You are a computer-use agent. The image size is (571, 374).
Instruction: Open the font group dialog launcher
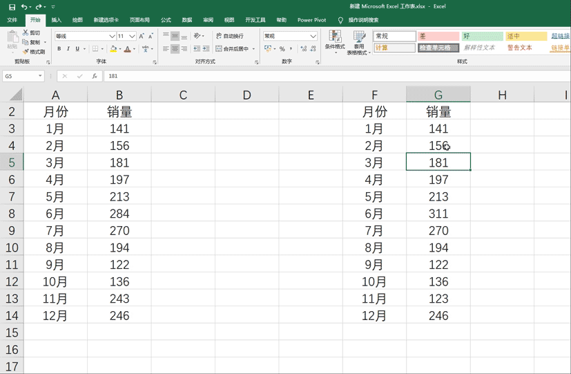pyautogui.click(x=155, y=62)
